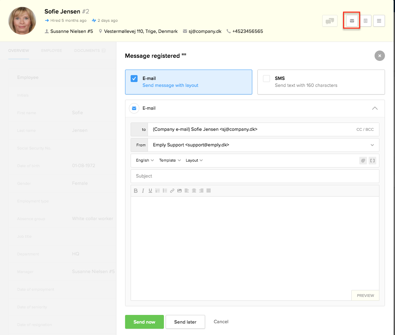Click the envelope message icon in header
This screenshot has width=395, height=335.
coord(352,21)
